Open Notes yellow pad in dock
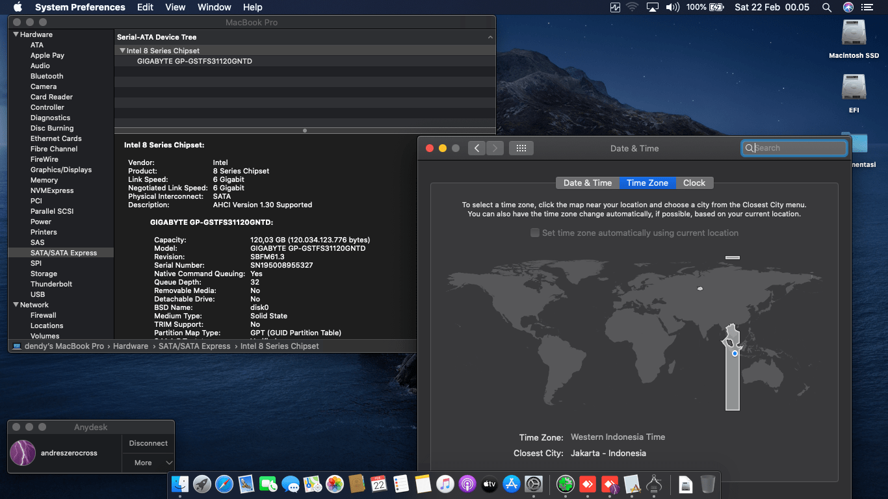 pos(423,483)
